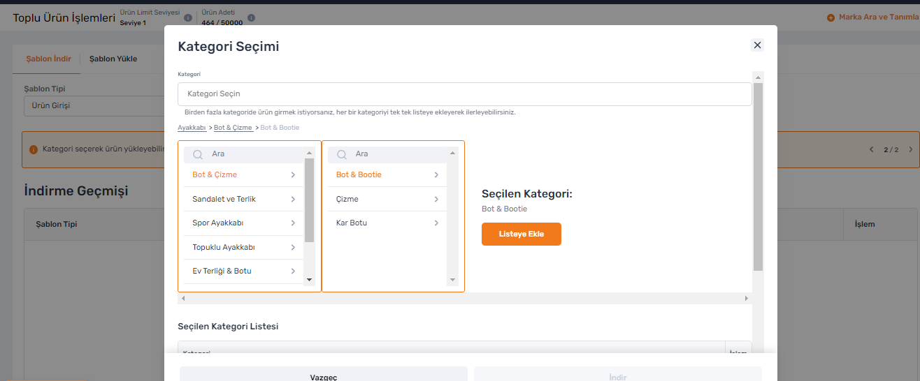Expand Sandalet ve Terlik chevron

(x=293, y=200)
